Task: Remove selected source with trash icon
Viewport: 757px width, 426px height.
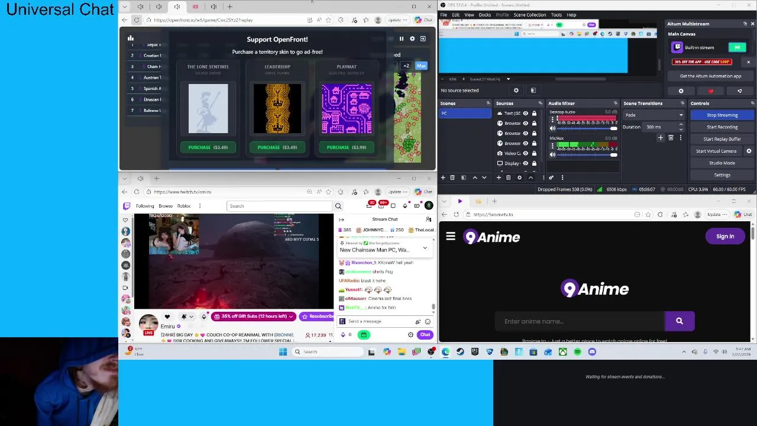Action: (x=509, y=177)
